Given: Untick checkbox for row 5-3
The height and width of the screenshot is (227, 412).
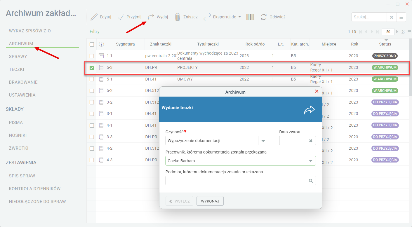Looking at the screenshot, I should click(92, 68).
